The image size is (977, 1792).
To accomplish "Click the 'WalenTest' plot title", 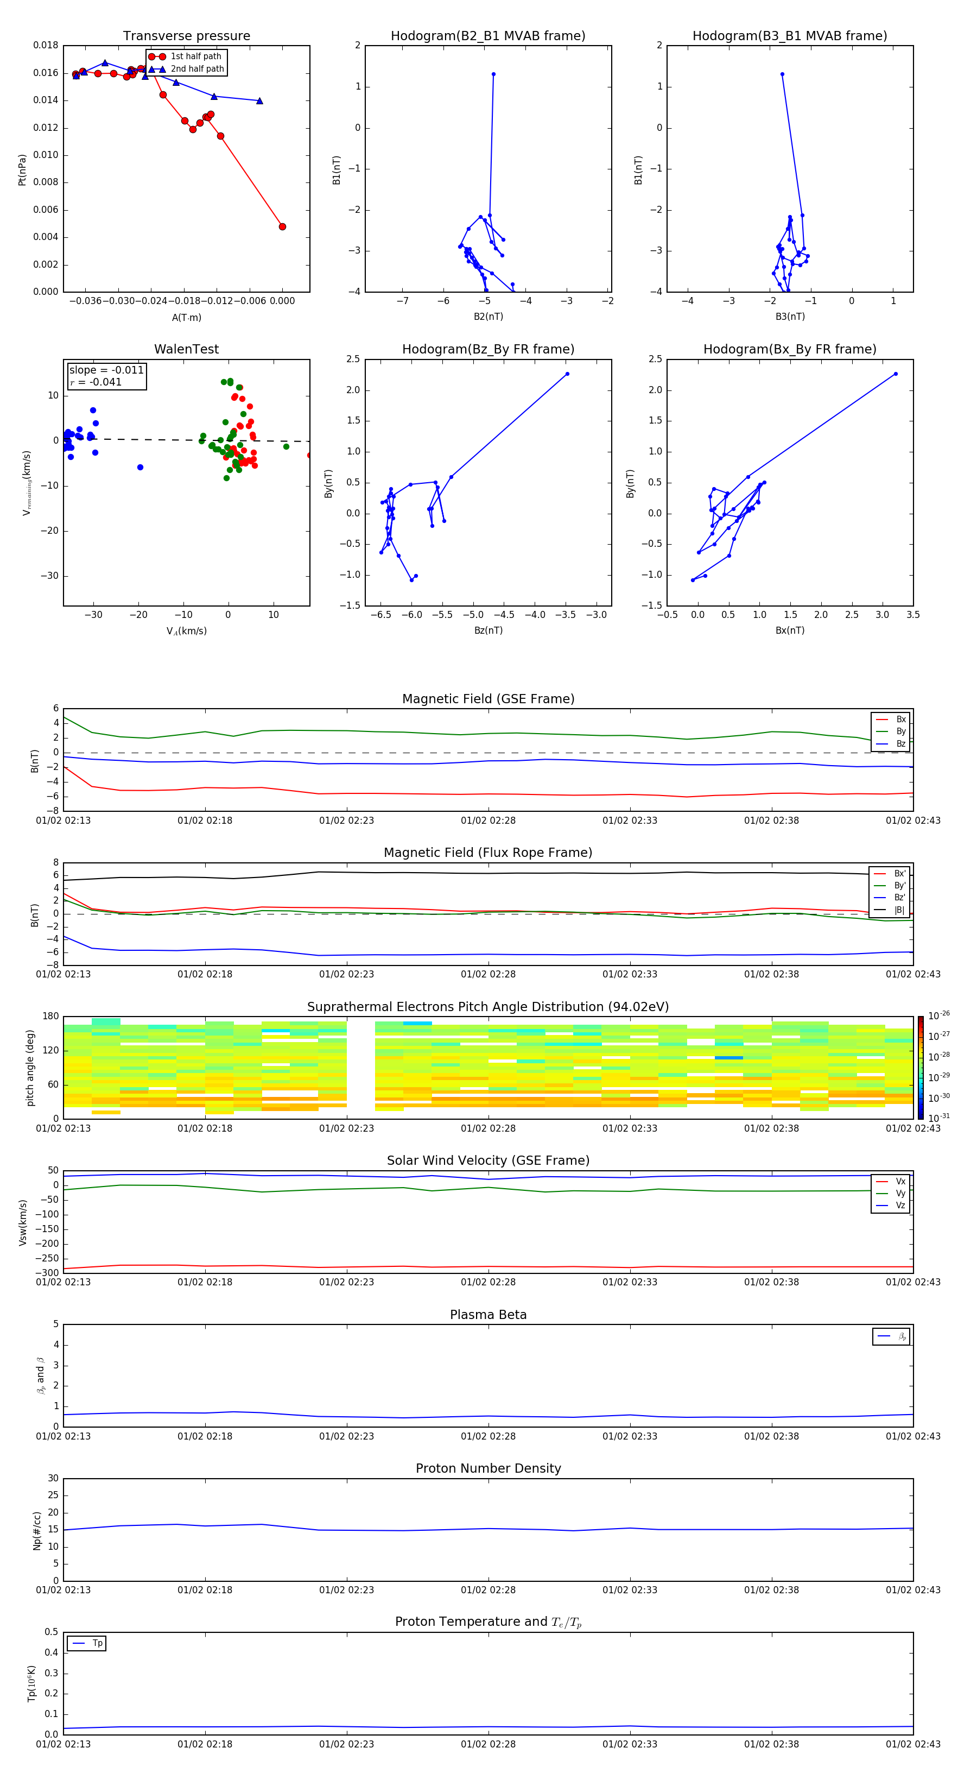I will click(x=186, y=349).
